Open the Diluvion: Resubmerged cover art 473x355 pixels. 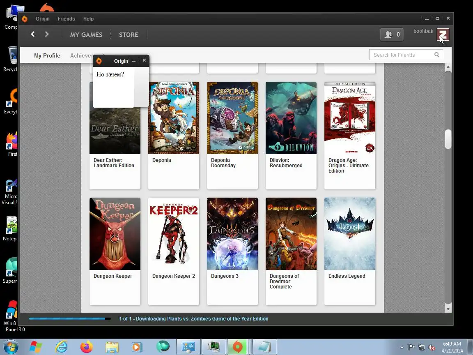(291, 118)
